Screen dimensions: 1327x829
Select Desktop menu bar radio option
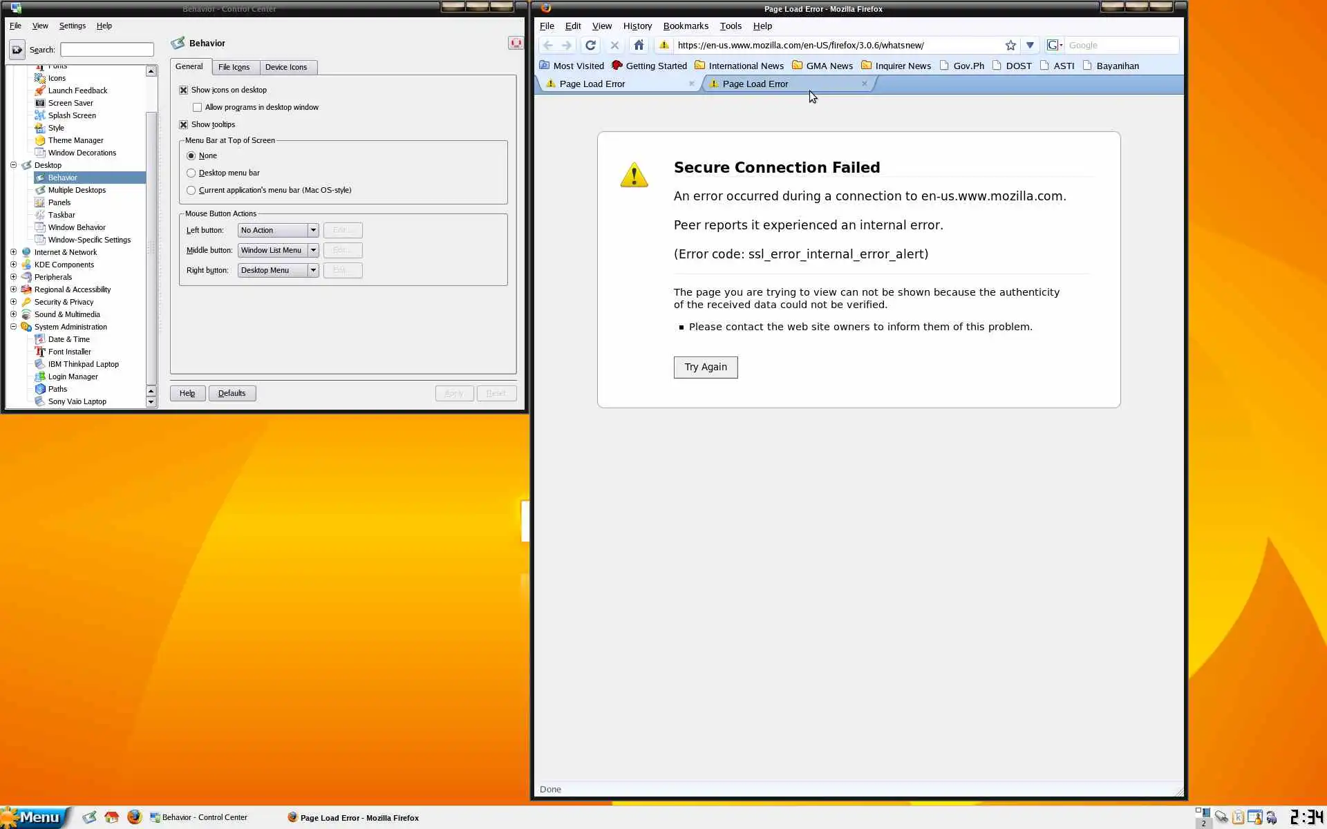coord(191,173)
